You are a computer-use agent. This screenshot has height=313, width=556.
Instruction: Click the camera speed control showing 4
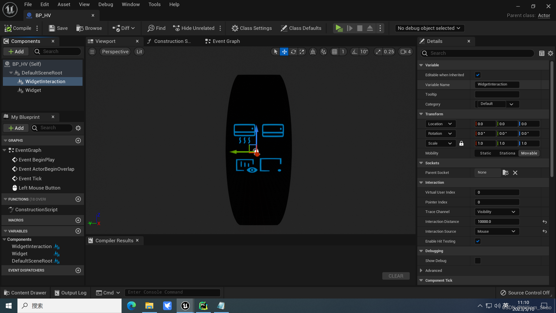[x=405, y=52]
